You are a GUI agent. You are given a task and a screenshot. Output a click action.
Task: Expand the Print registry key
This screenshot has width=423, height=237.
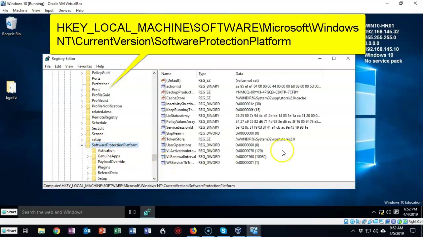coord(82,90)
